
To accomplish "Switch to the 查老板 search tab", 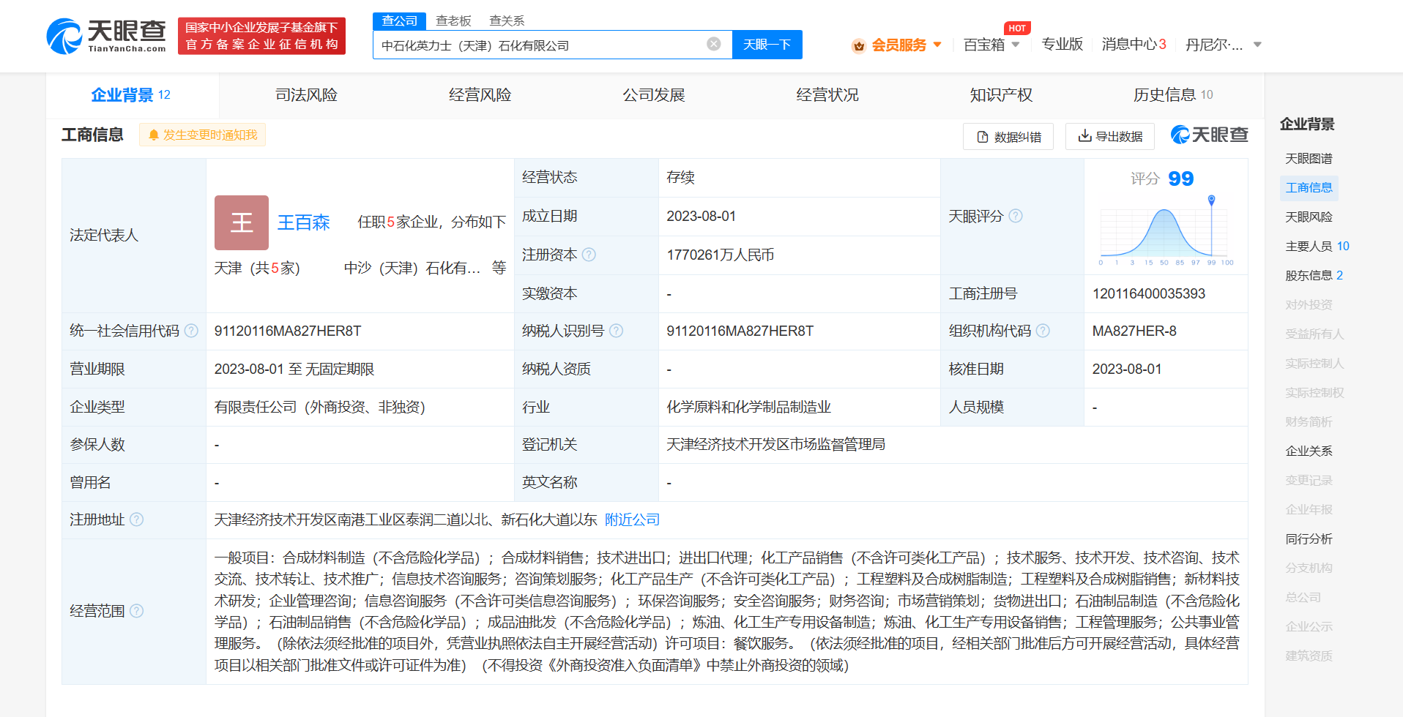I will 454,20.
